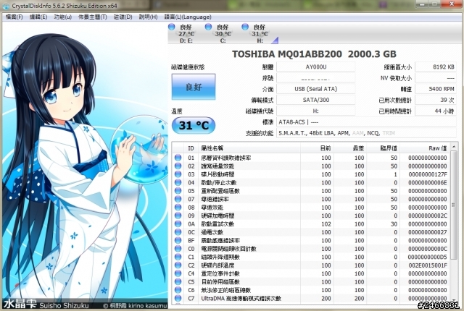This screenshot has height=311, width=464.
Task: Click status orb of attribute 03
Action: click(178, 174)
